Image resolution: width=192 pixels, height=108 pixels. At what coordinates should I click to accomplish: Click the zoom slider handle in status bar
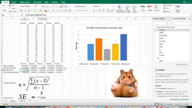click(x=174, y=104)
